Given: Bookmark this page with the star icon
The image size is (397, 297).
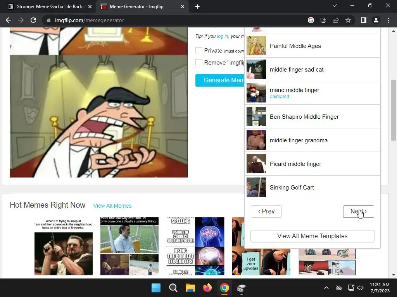Looking at the screenshot, I should click(348, 20).
